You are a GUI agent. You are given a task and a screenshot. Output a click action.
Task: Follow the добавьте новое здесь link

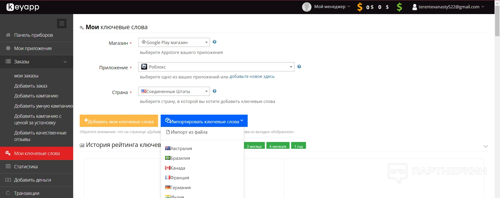pos(252,77)
